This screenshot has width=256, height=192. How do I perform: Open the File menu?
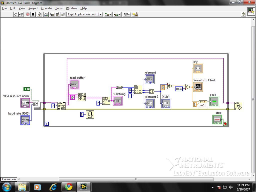pyautogui.click(x=4, y=8)
